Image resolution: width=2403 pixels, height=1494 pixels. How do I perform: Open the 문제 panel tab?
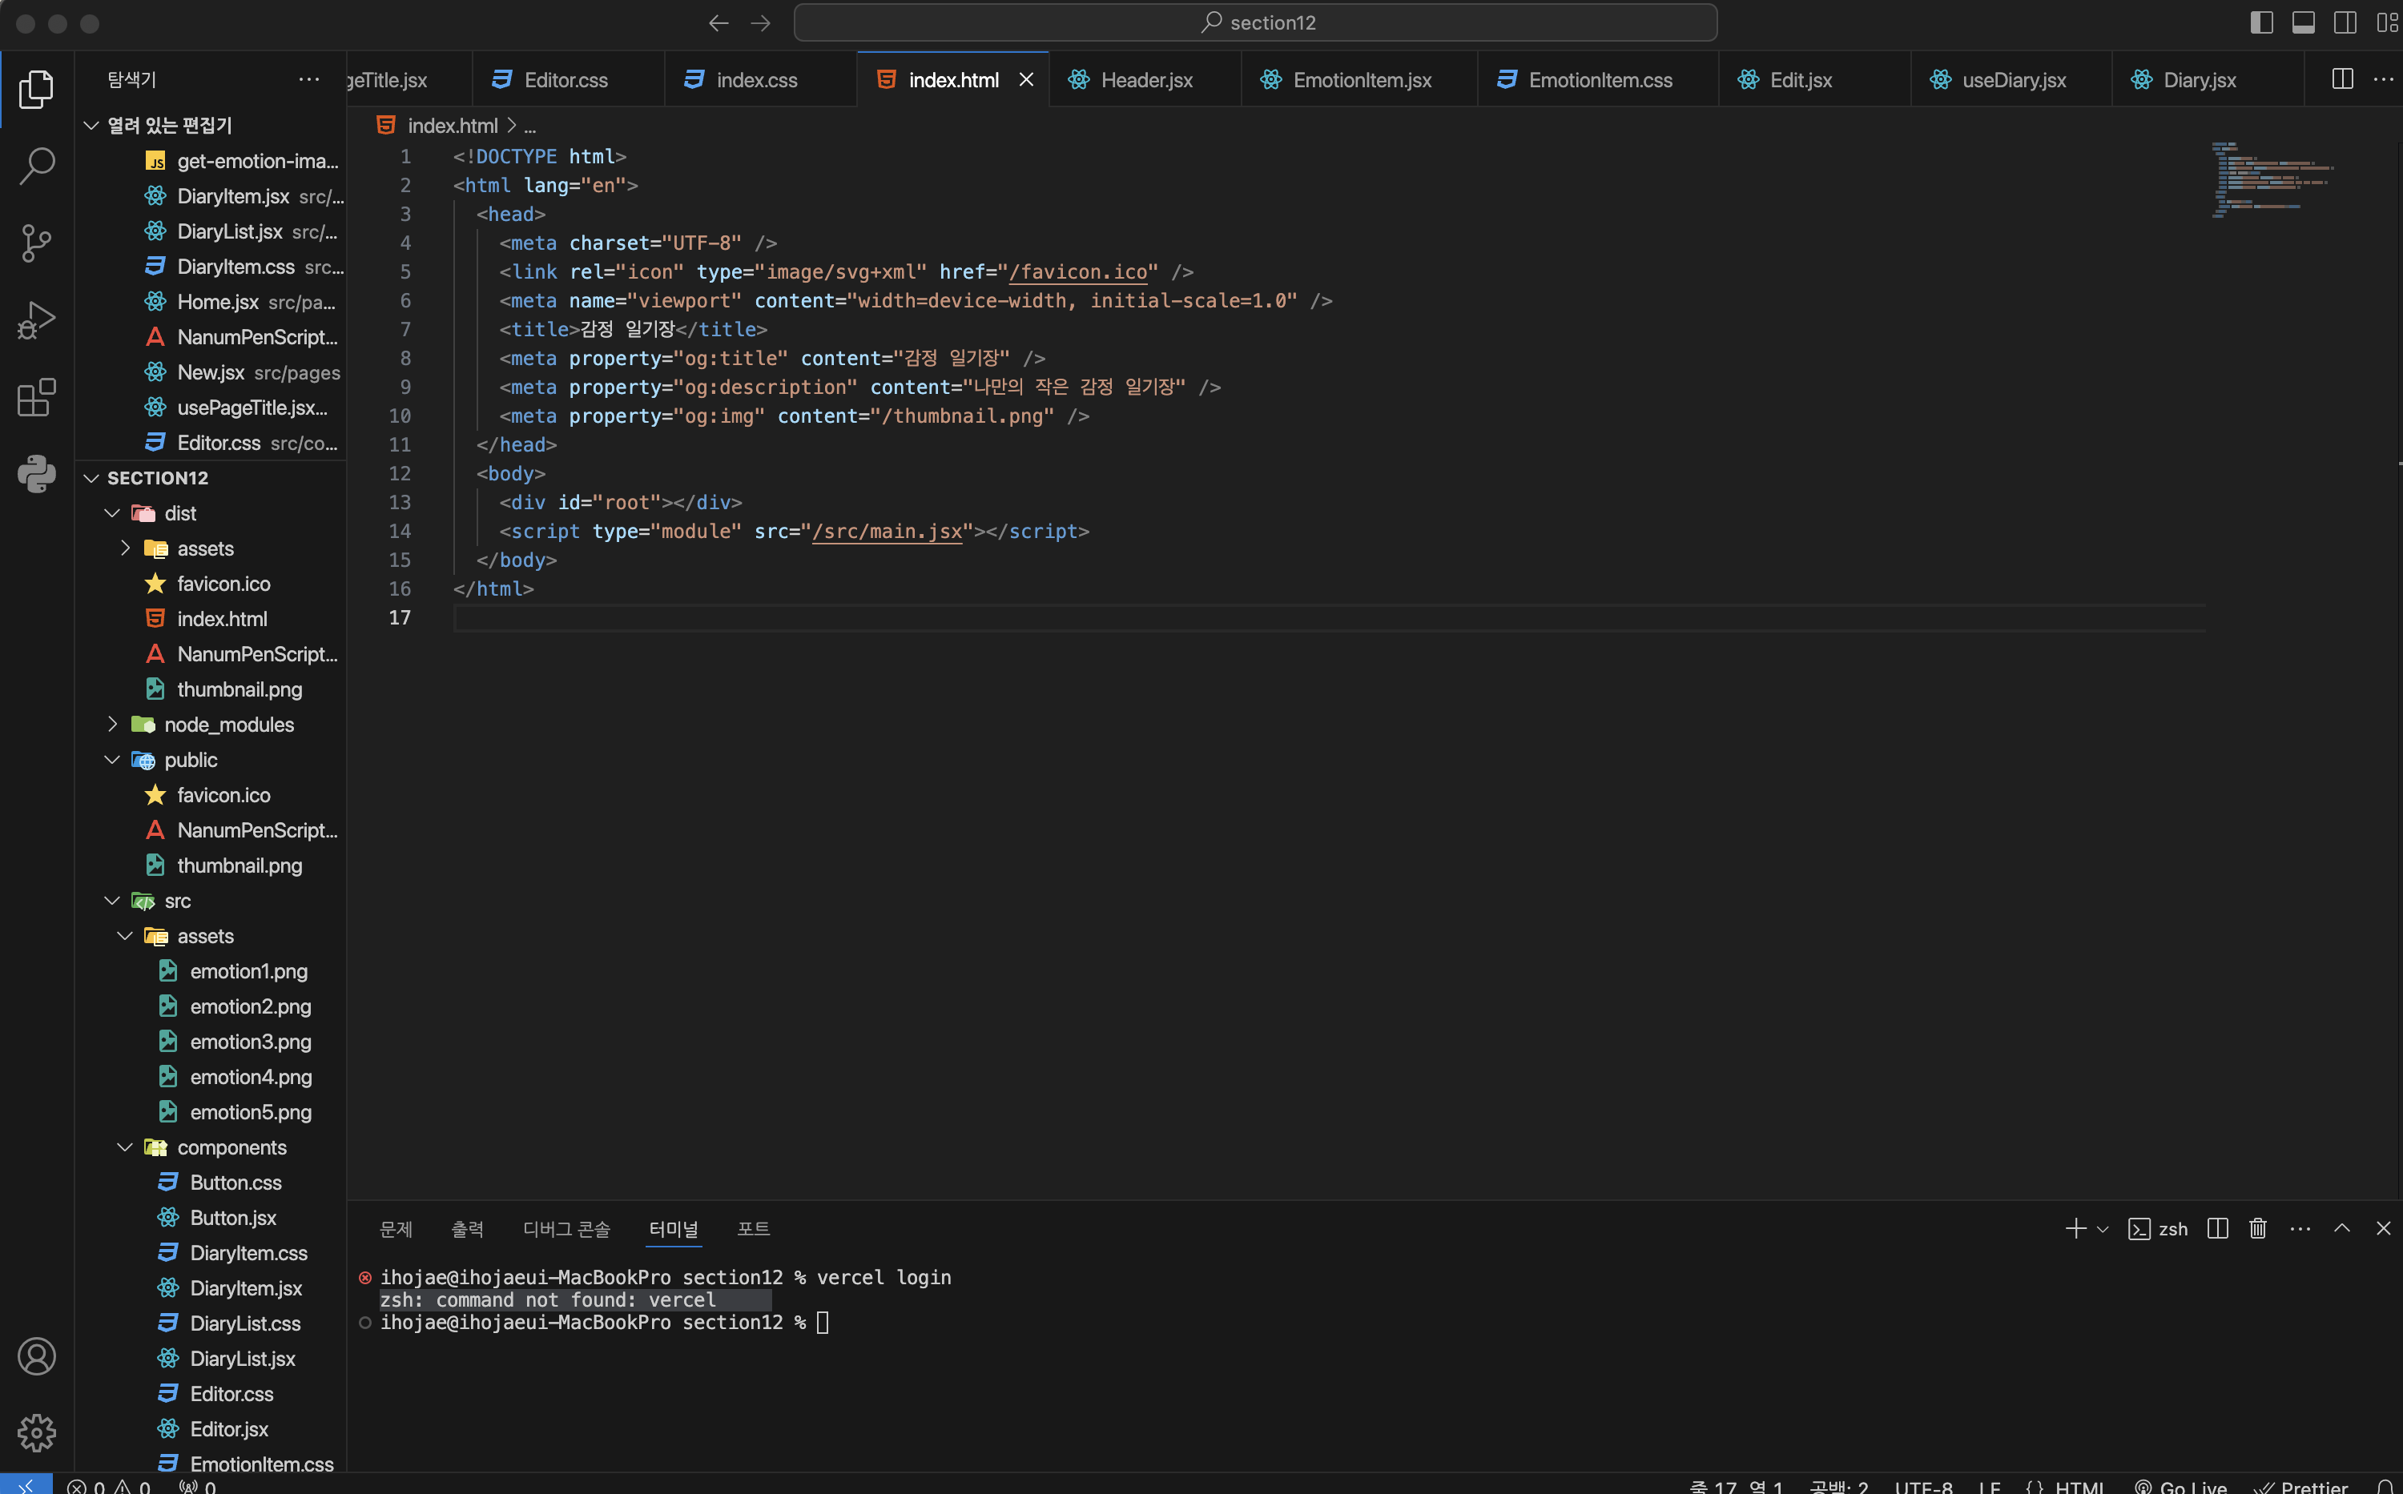pyautogui.click(x=396, y=1228)
